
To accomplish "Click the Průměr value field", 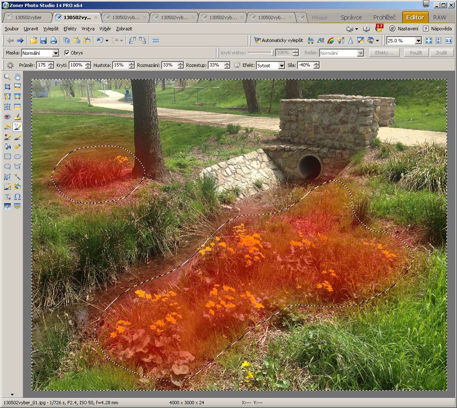I will point(42,65).
